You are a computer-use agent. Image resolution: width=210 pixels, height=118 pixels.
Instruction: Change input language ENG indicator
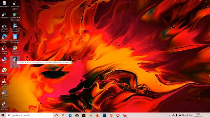(191, 115)
